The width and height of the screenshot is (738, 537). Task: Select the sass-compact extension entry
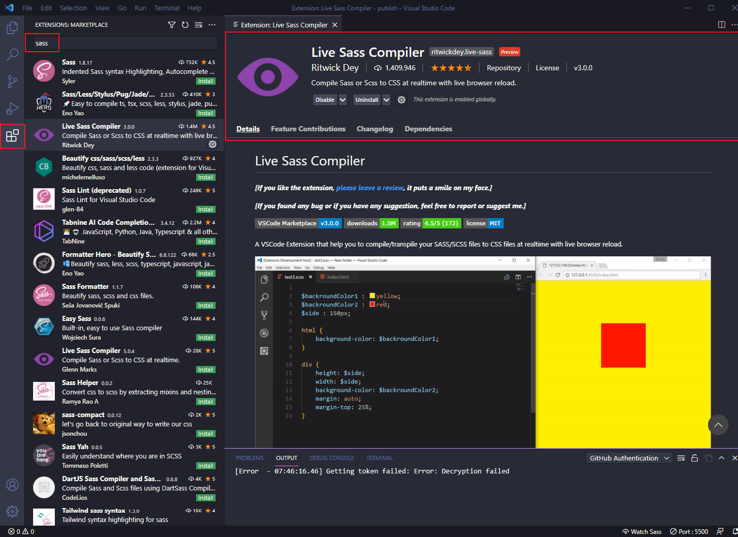[125, 424]
